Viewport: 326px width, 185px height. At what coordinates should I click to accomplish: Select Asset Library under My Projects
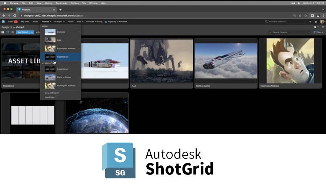(x=61, y=69)
